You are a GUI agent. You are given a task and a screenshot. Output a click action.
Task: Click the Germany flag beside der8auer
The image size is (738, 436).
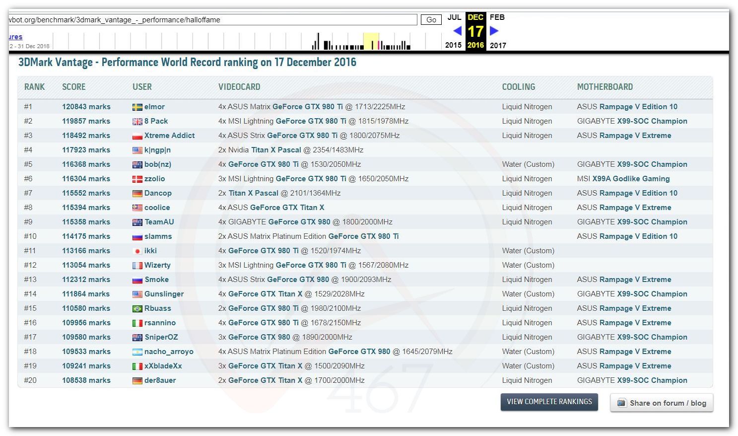click(x=137, y=380)
